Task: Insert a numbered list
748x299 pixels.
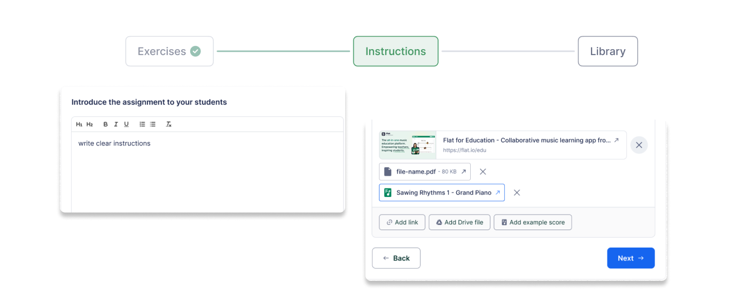Action: pyautogui.click(x=142, y=124)
